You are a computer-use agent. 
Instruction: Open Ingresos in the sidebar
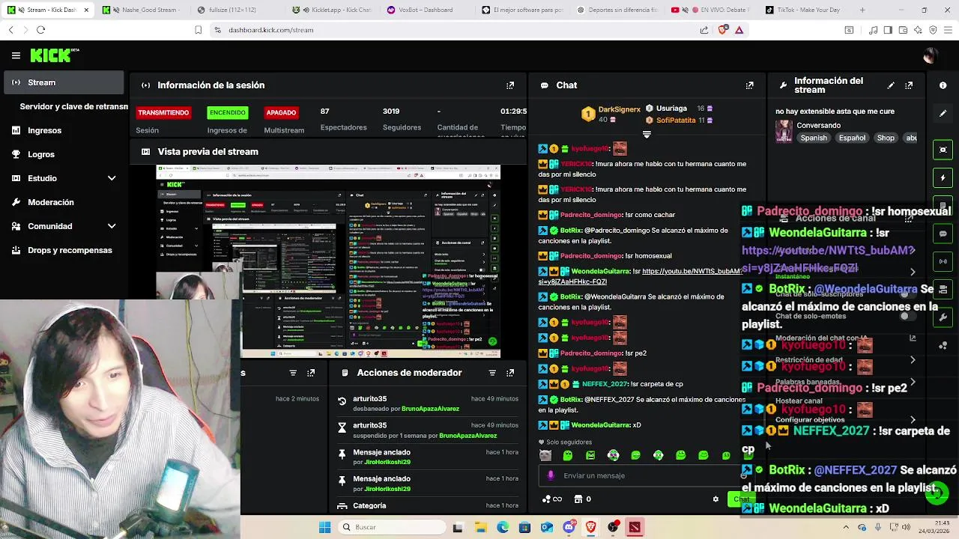[63, 130]
